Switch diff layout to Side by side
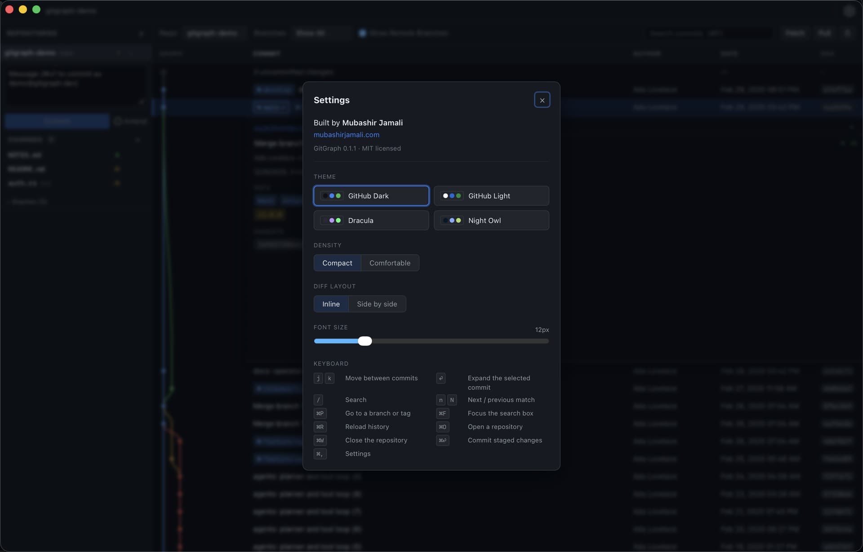Screen dimensions: 863x552 tap(377, 304)
